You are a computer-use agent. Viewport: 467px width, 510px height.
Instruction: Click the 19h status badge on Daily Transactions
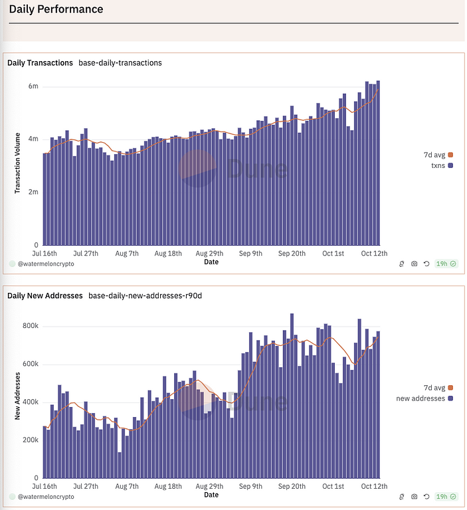(x=445, y=264)
